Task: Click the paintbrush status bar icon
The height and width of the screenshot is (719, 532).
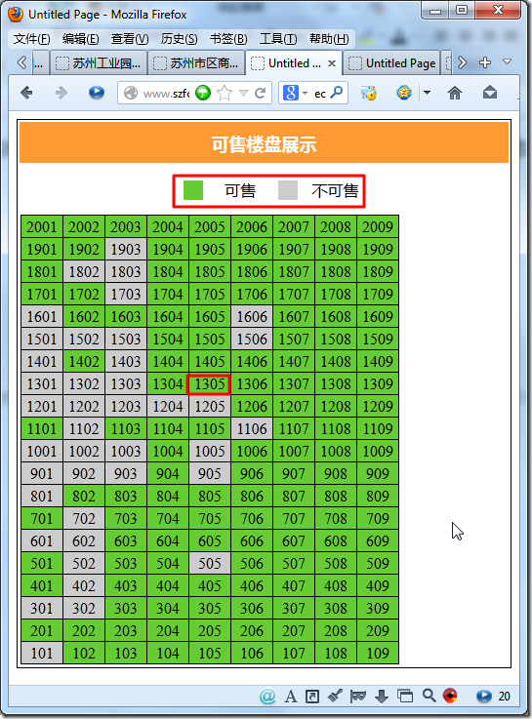Action: coord(335,696)
